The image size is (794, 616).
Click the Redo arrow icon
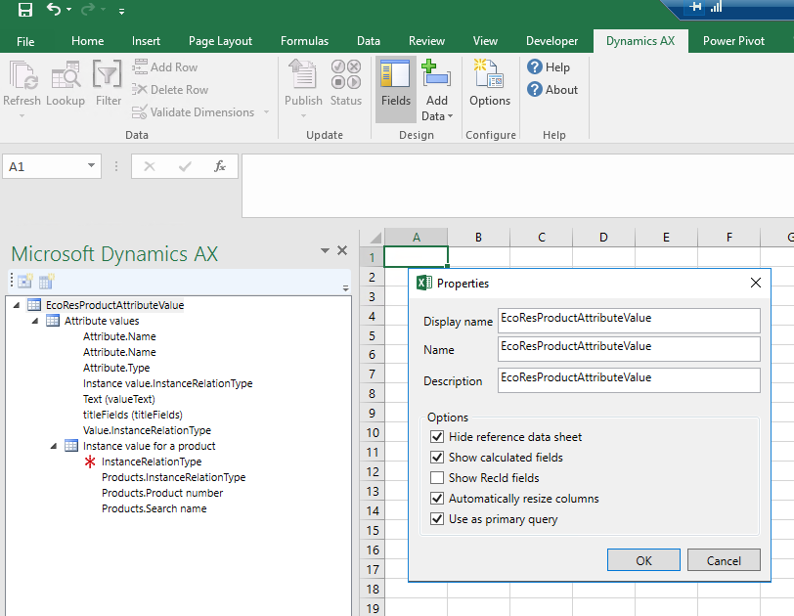click(x=88, y=9)
